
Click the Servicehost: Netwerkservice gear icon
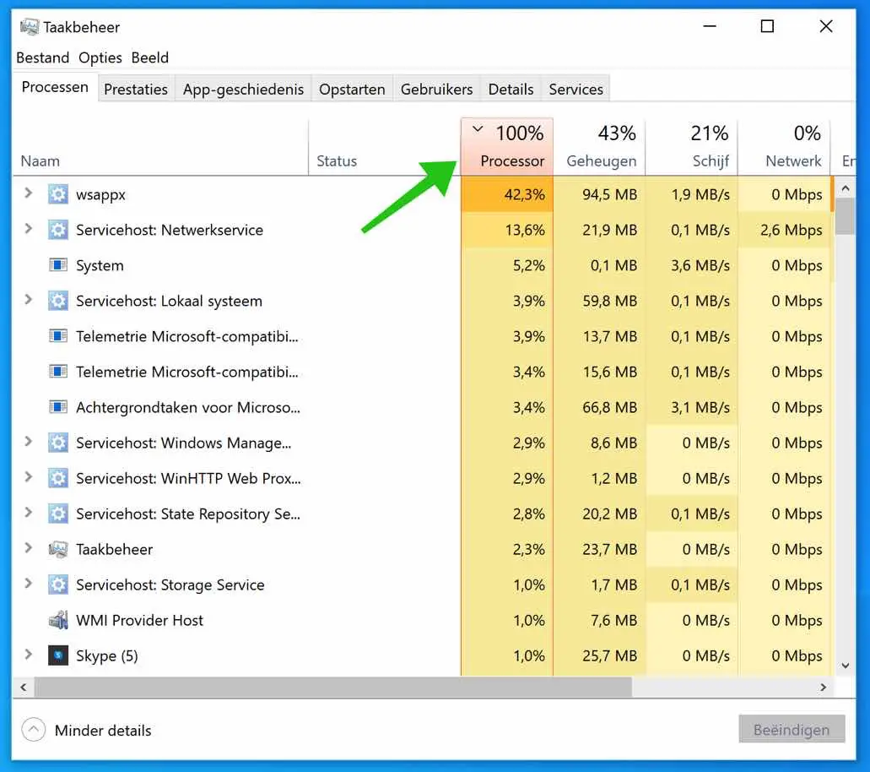click(57, 230)
